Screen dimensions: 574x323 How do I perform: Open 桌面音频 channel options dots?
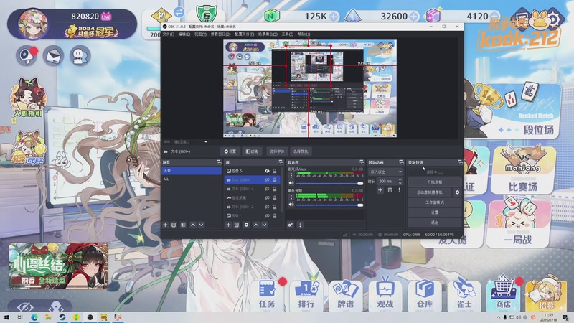[291, 197]
